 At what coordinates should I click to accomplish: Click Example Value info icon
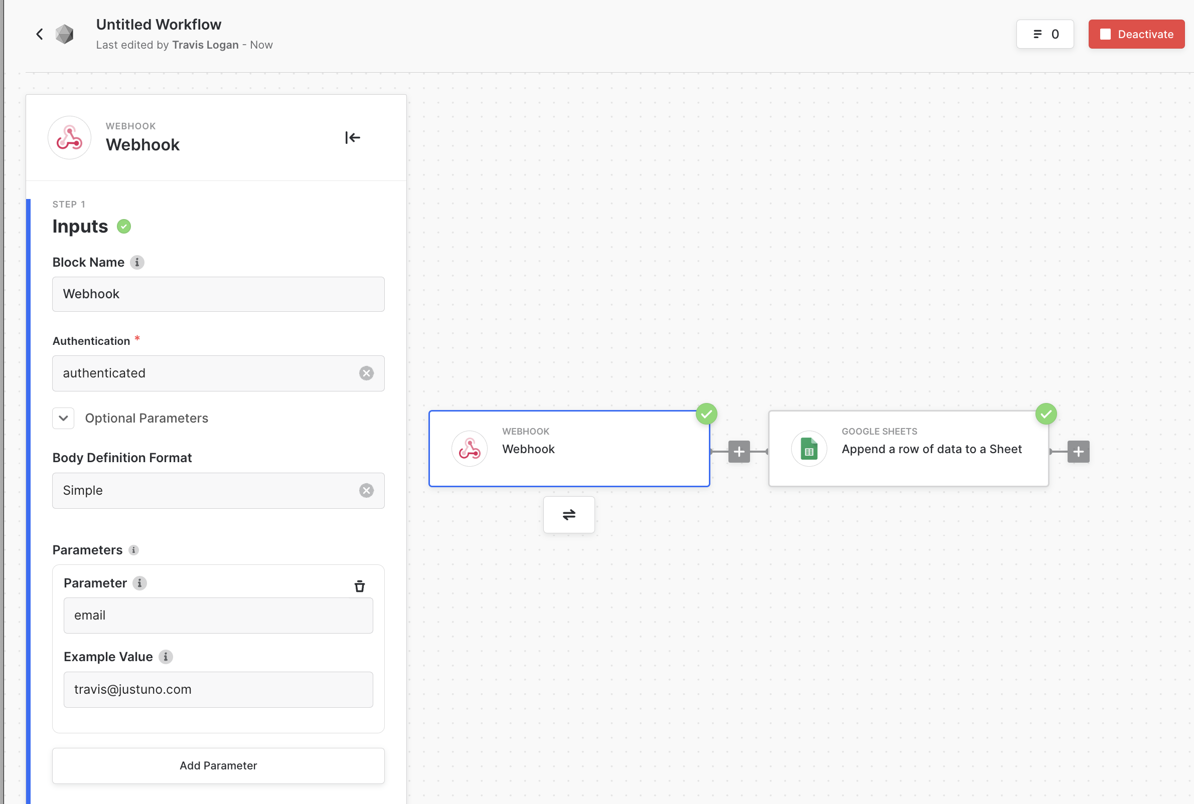point(165,657)
